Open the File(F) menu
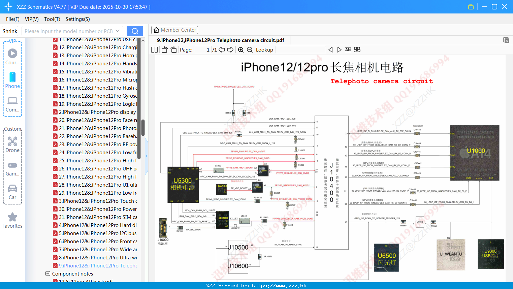 tap(13, 19)
